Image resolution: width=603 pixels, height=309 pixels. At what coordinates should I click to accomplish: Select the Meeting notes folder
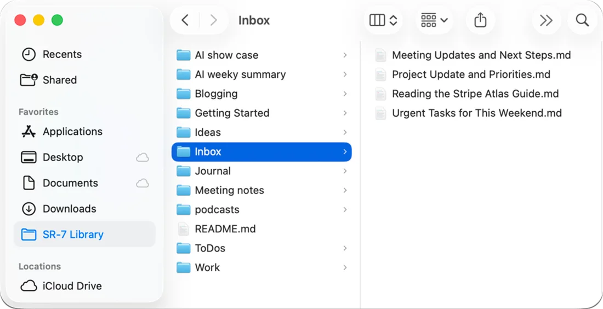261,190
